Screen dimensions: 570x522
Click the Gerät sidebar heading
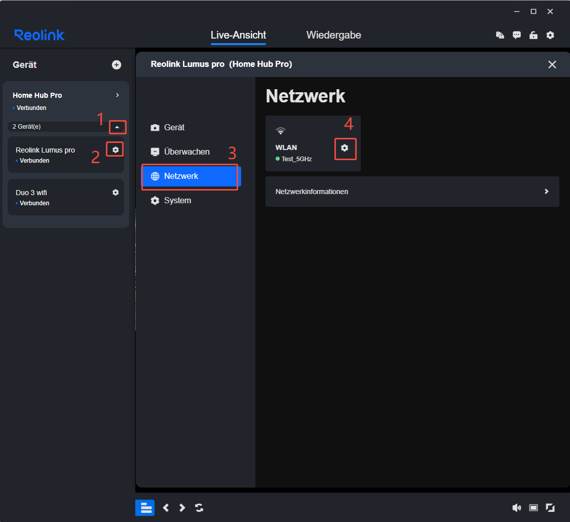25,65
